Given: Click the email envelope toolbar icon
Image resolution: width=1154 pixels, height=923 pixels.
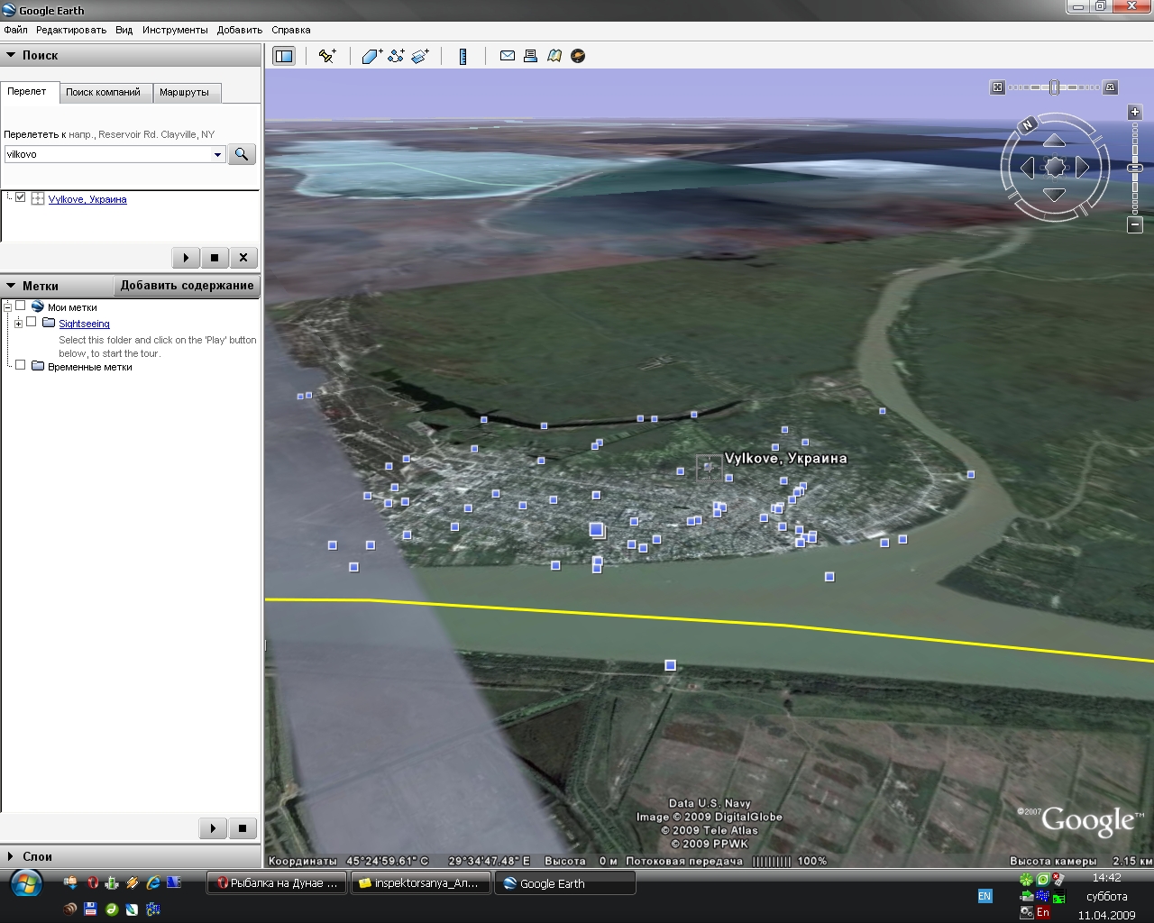Looking at the screenshot, I should click(x=508, y=56).
